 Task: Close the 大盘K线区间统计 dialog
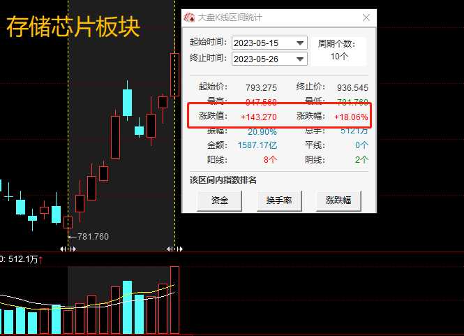pos(366,17)
